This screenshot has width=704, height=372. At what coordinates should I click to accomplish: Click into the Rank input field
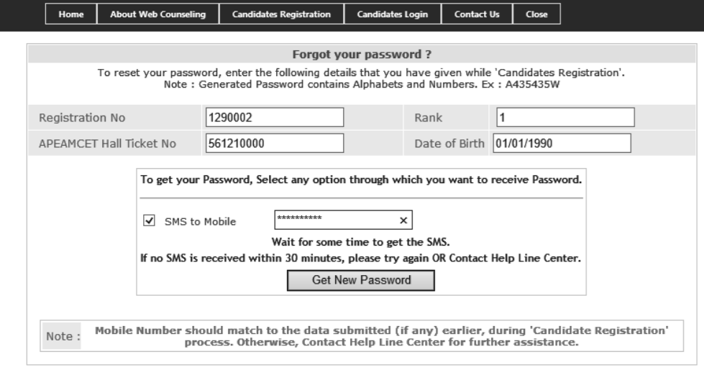(x=565, y=117)
